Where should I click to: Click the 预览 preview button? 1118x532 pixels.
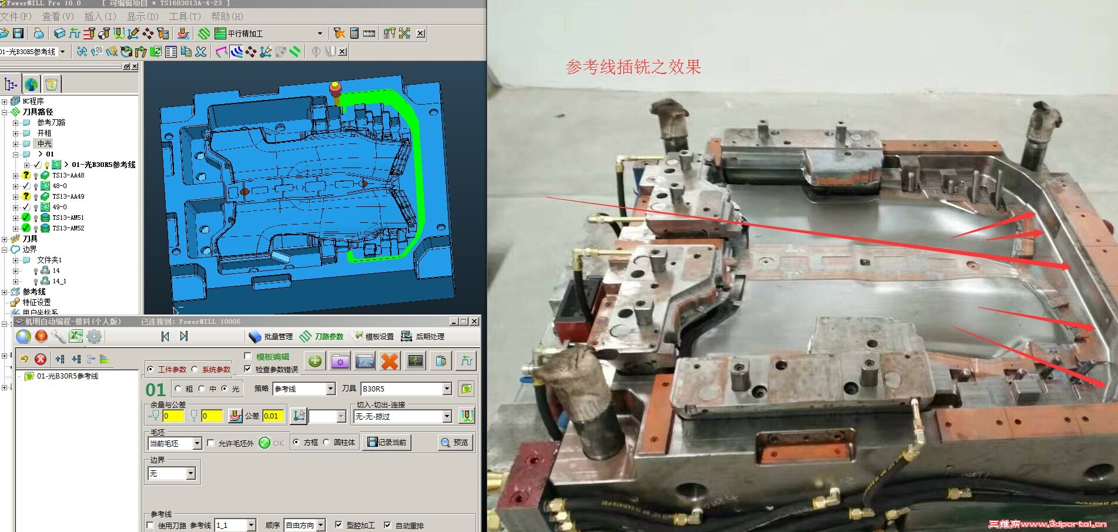pos(455,442)
